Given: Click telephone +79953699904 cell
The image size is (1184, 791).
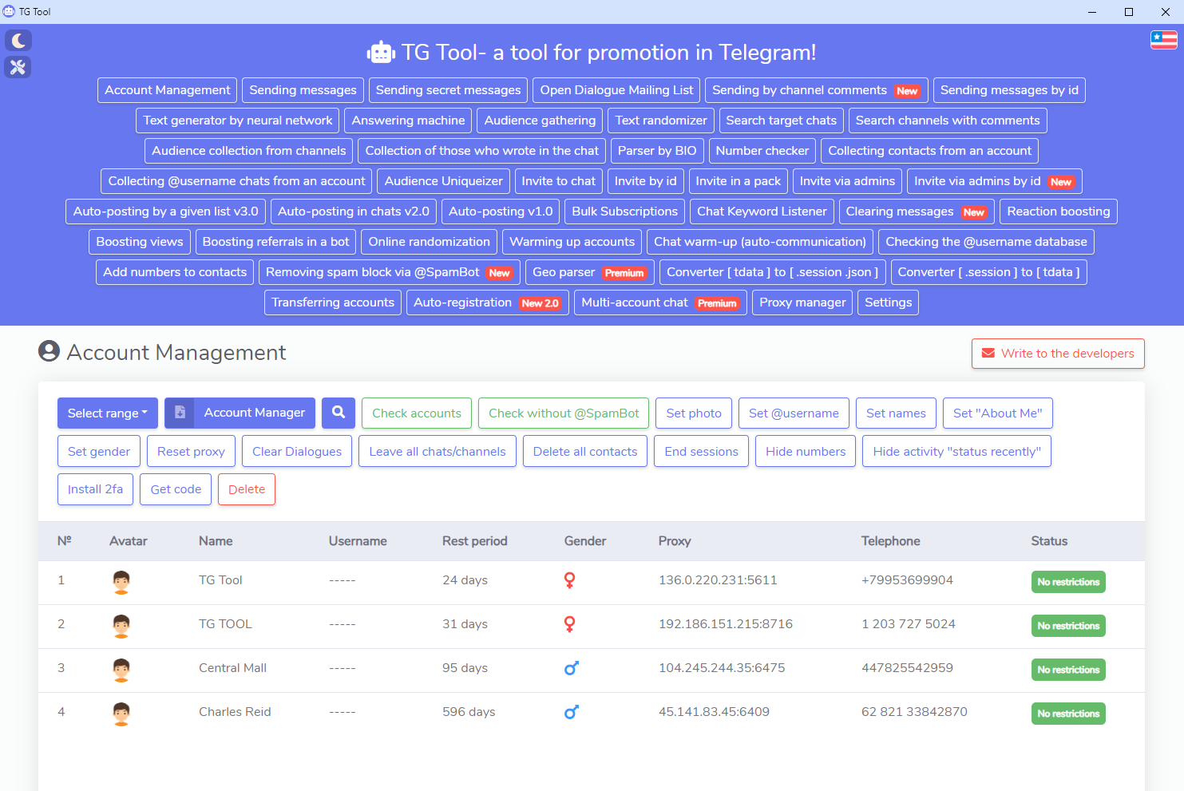Looking at the screenshot, I should click(907, 580).
